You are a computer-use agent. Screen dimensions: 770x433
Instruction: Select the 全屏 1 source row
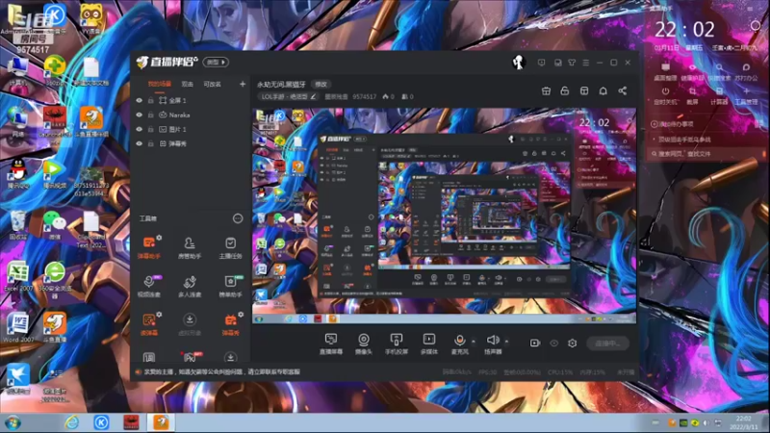click(191, 100)
